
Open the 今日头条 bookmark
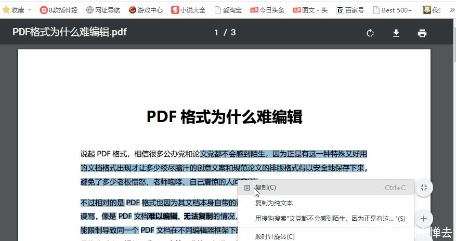point(267,10)
